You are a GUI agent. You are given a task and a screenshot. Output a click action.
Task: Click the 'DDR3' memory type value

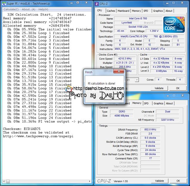click(x=121, y=112)
